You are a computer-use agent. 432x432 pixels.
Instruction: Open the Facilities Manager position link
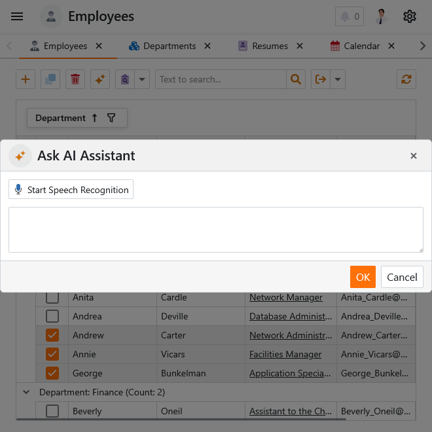[285, 355]
